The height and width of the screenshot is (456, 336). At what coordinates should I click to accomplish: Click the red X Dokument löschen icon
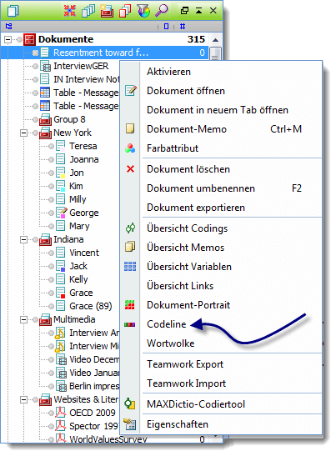pos(130,168)
